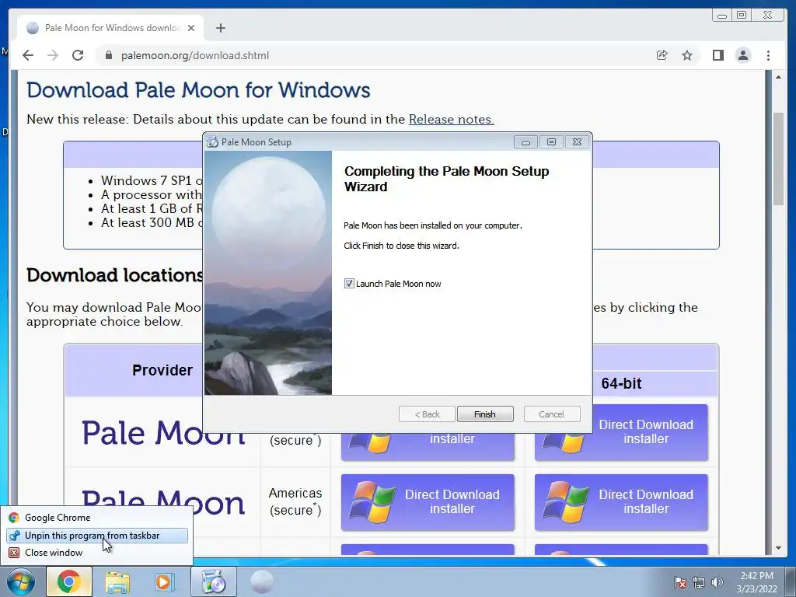Click the taskbar clock showing 2:42 PM
796x597 pixels.
[x=756, y=582]
